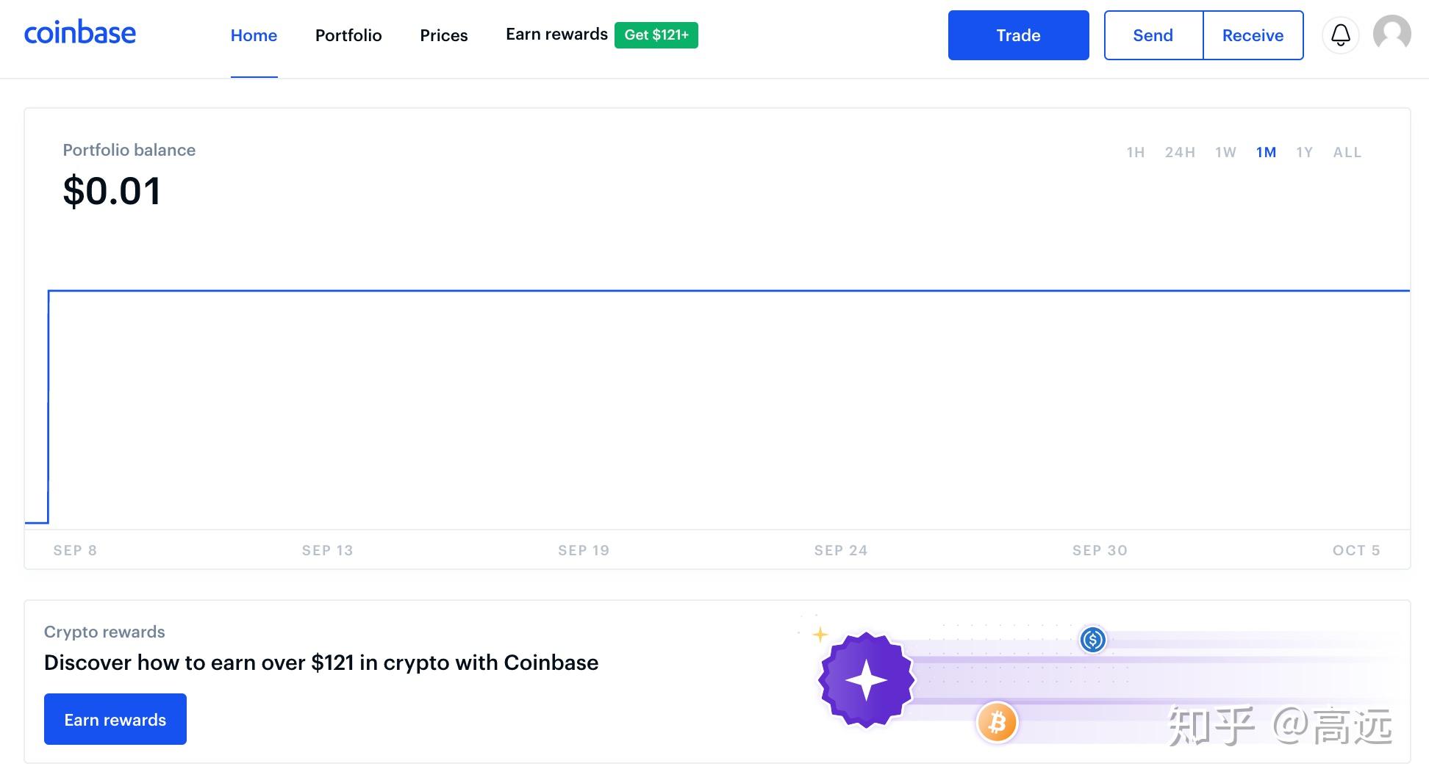Image resolution: width=1429 pixels, height=783 pixels.
Task: Click the OCT 5 axis label
Action: pyautogui.click(x=1356, y=550)
